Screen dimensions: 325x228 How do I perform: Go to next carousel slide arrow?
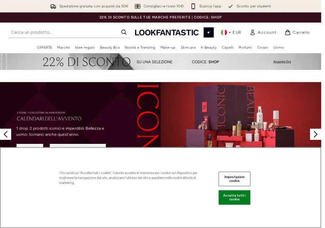click(x=315, y=134)
